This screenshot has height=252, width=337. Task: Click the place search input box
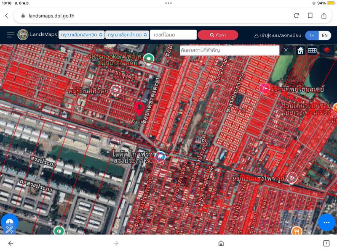pos(229,50)
